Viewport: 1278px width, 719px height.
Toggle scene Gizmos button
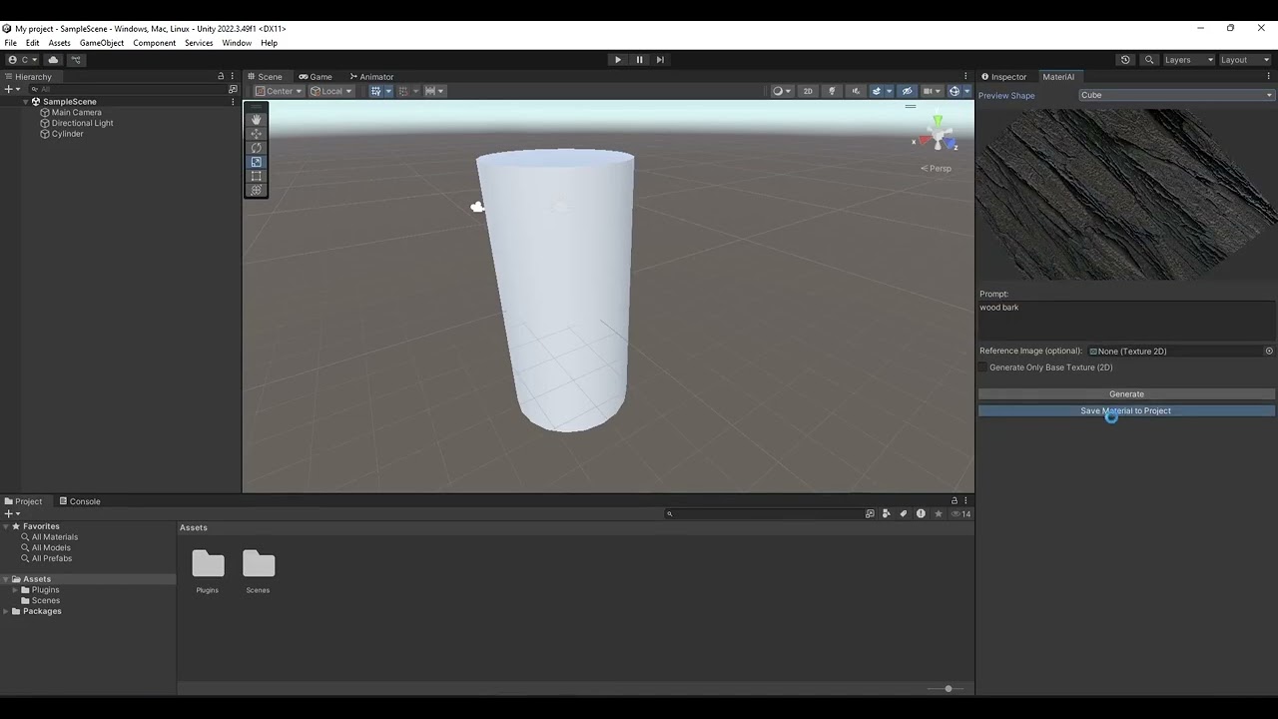[x=954, y=91]
